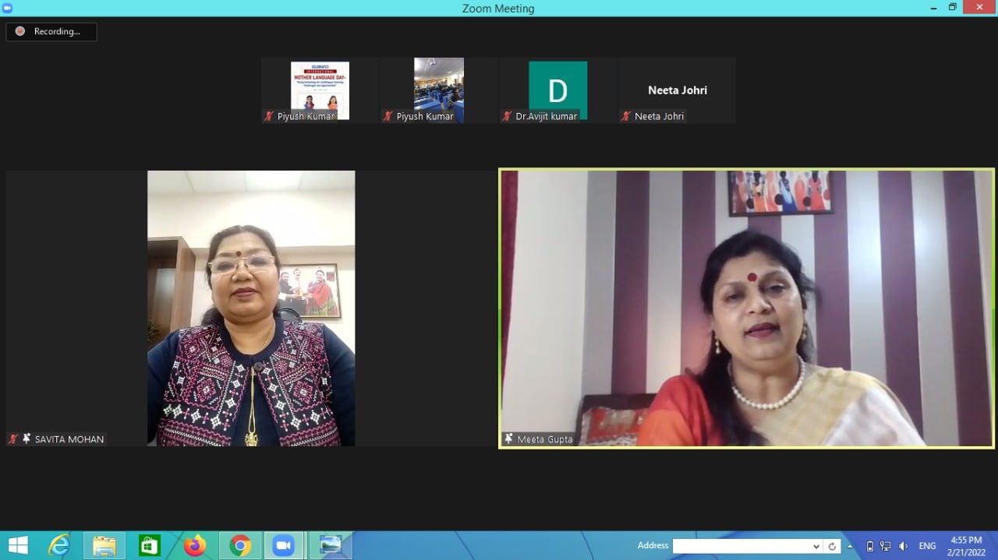Launch Firefox from the taskbar
The image size is (998, 560).
194,545
